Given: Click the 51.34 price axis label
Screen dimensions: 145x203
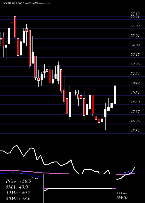Looking at the screenshot, I should pos(135,74).
